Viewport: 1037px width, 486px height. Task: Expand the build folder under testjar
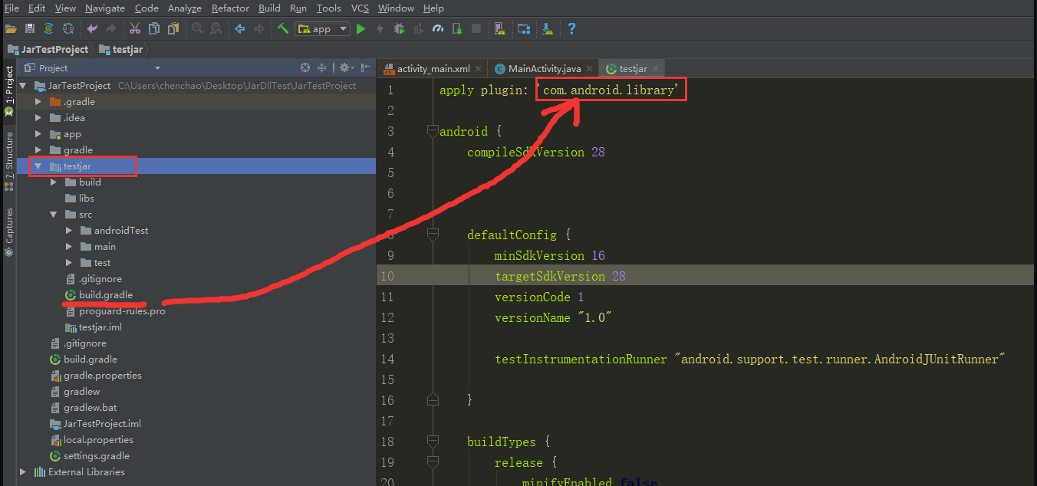(53, 182)
